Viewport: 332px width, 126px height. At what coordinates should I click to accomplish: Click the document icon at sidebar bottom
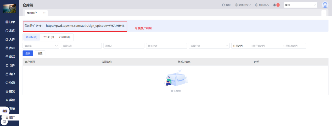click(x=4, y=122)
